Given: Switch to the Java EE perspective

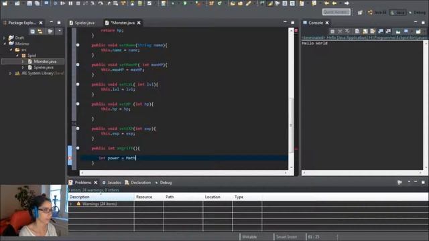Looking at the screenshot, I should coord(377,12).
